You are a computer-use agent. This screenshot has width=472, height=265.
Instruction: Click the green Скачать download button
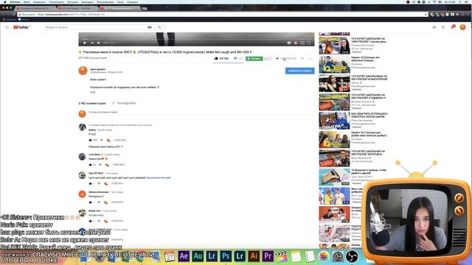(x=254, y=59)
